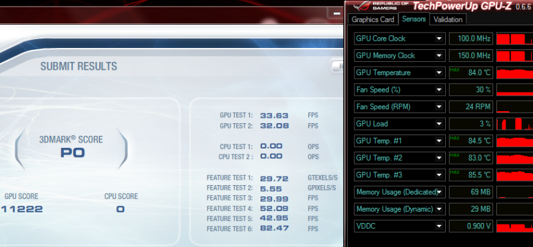Open the Fan Speed (RPM) dropdown arrow
This screenshot has height=247, width=533.
(439, 107)
